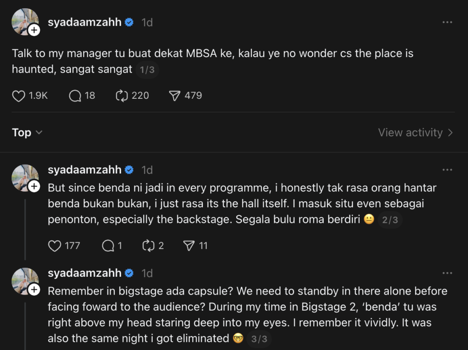Screen dimensions: 468x350
Task: Repost the 2/3 thread reply
Action: [149, 246]
